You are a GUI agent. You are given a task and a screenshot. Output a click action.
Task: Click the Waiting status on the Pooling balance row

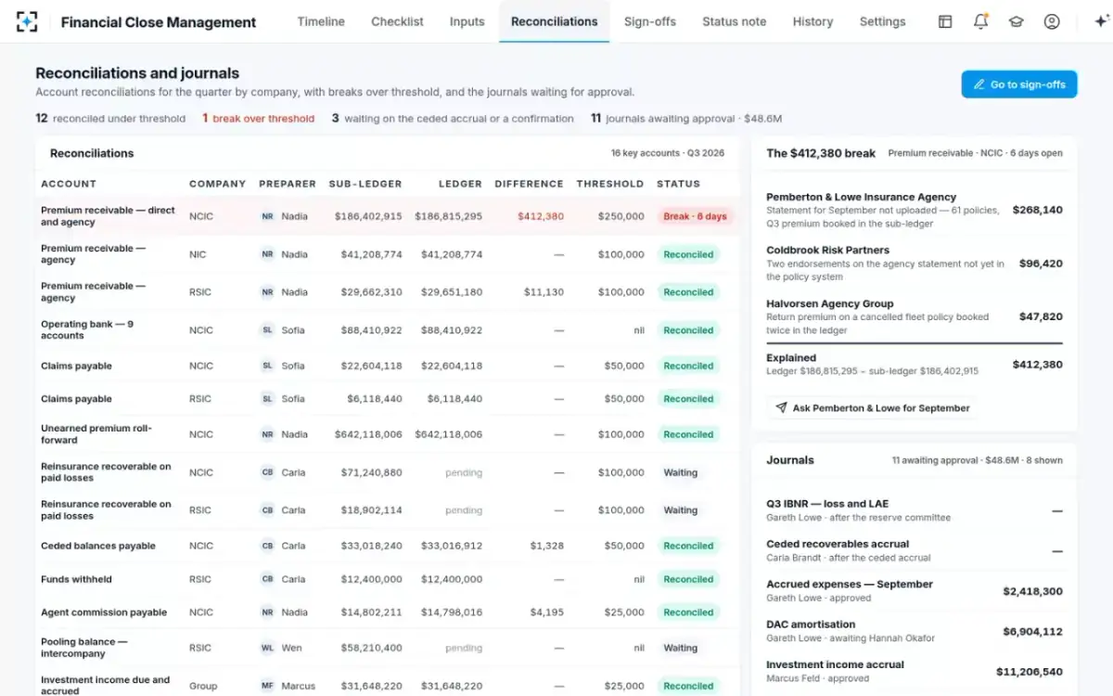point(681,648)
